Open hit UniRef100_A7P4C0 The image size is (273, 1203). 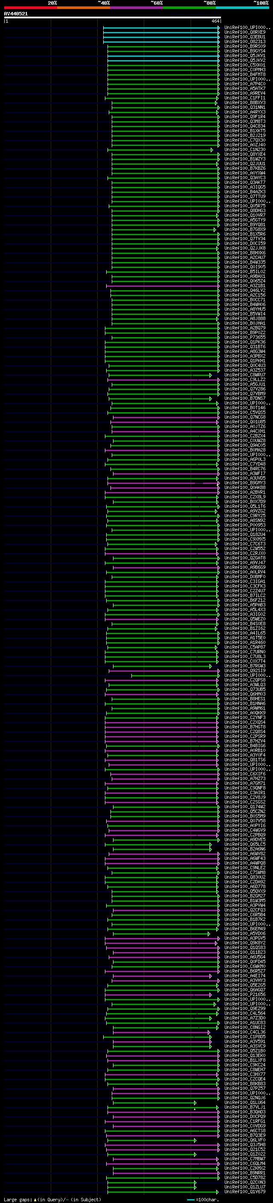point(244,84)
